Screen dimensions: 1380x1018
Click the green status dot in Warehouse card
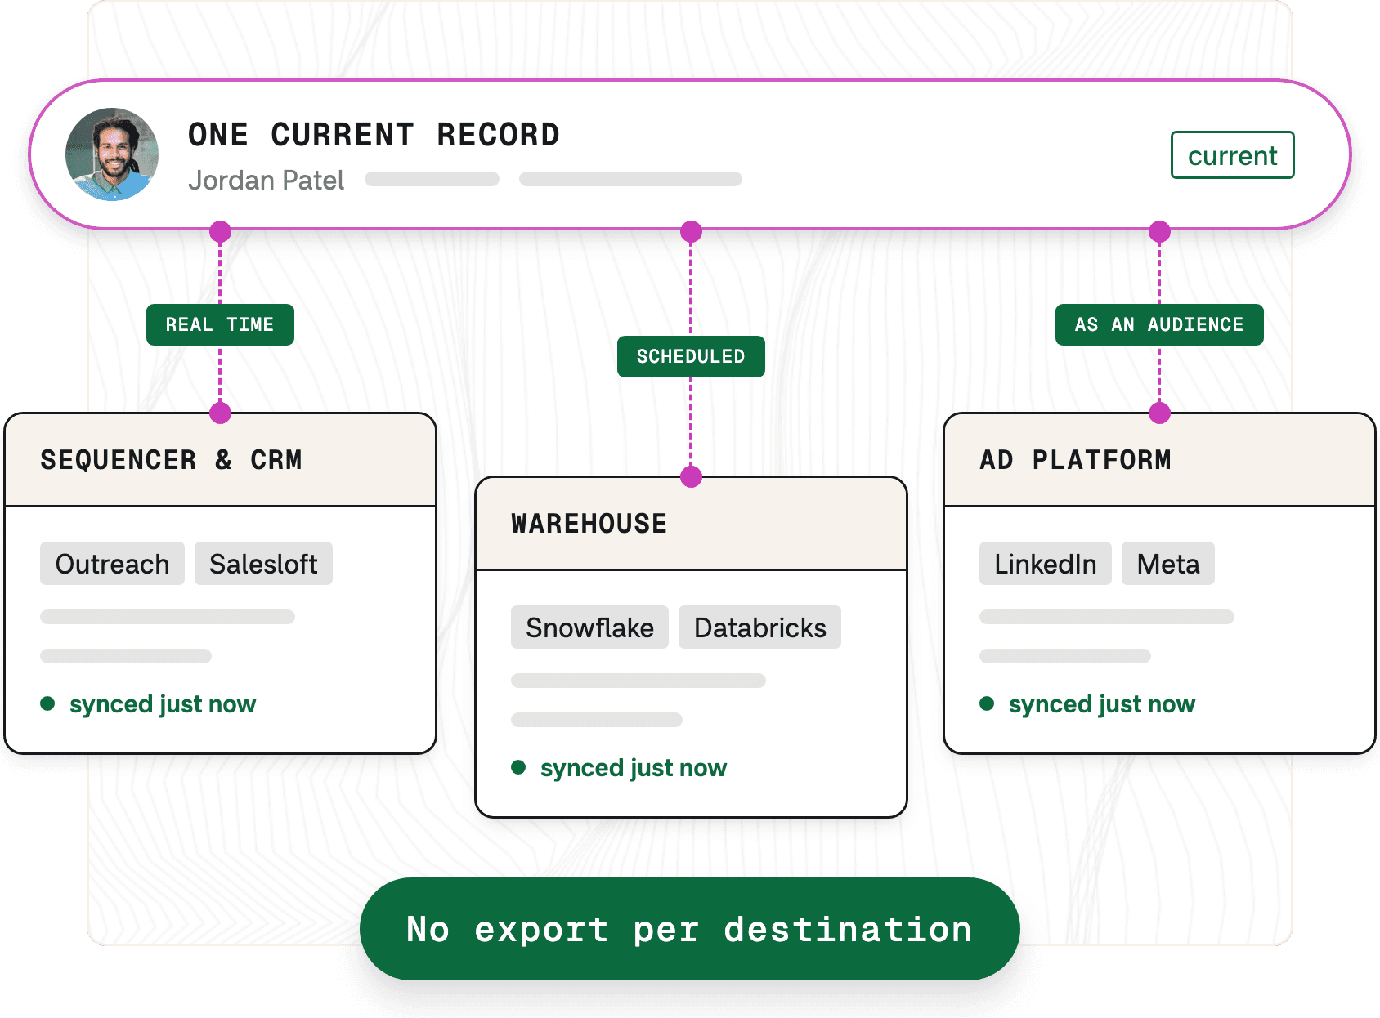pyautogui.click(x=518, y=767)
